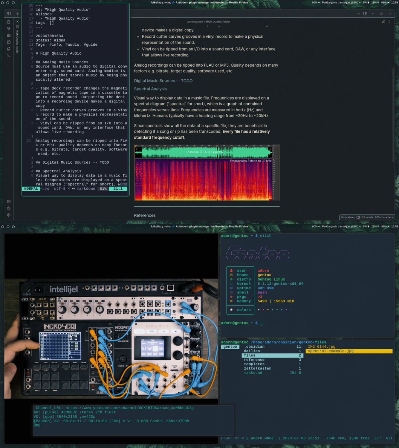Click the Obsidian note's vertical scrollbar

pos(393,115)
